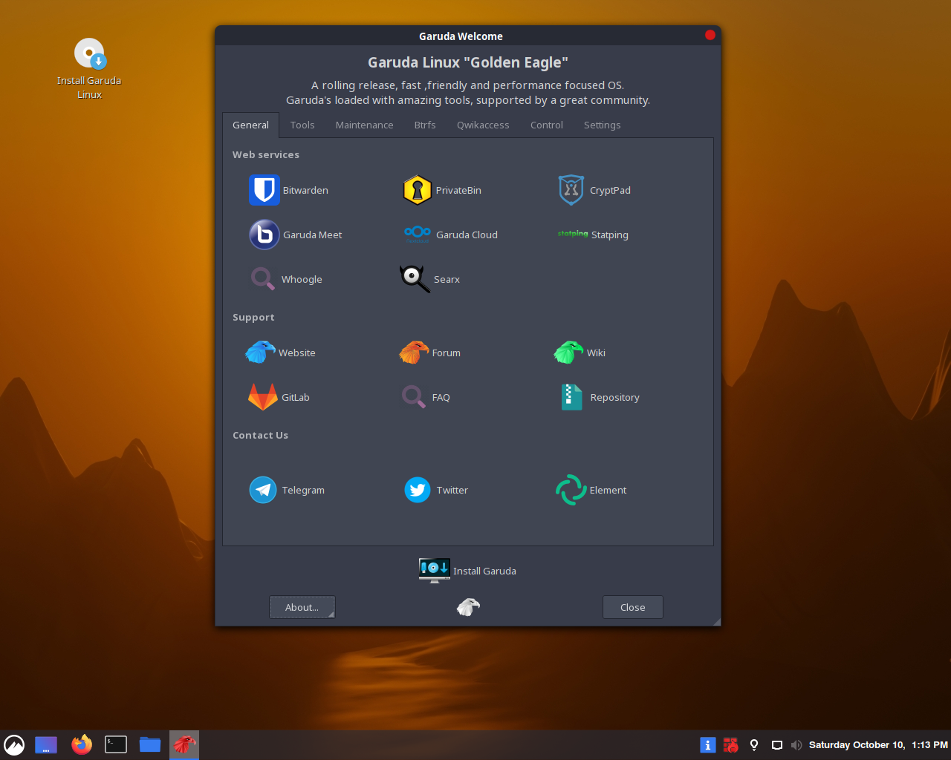Open the file manager from the taskbar

pyautogui.click(x=150, y=744)
